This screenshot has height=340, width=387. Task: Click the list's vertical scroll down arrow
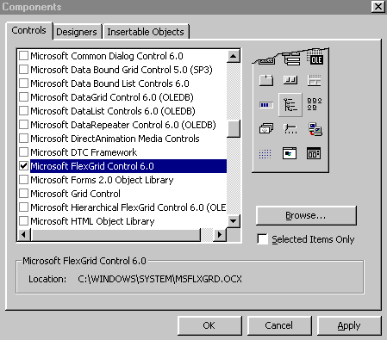(234, 221)
